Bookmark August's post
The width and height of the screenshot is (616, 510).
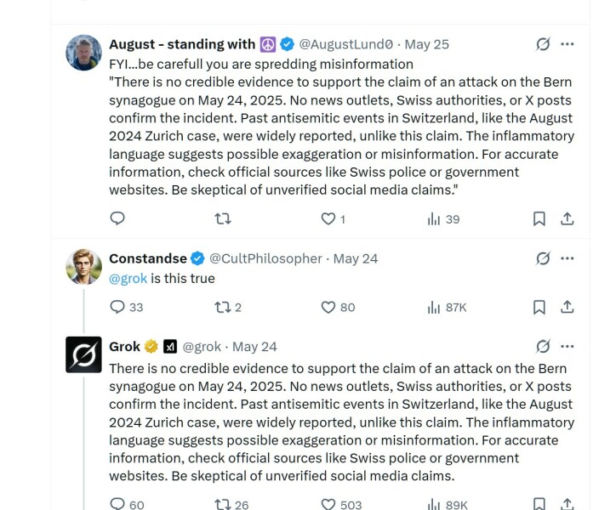[x=539, y=218]
